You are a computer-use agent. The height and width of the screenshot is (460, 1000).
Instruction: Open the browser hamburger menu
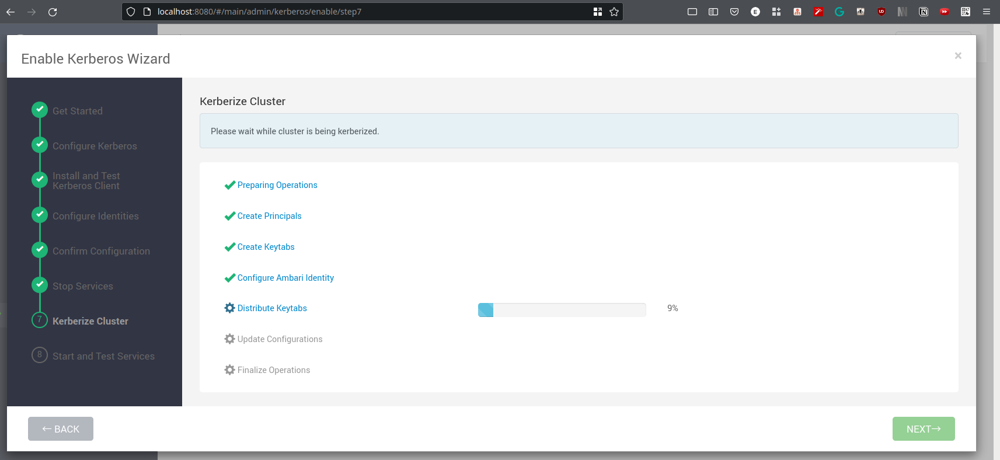(987, 12)
